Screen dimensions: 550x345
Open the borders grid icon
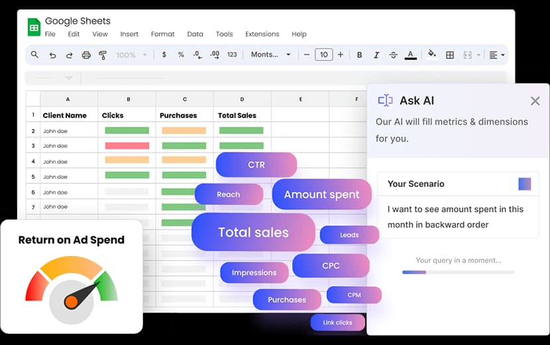(450, 55)
